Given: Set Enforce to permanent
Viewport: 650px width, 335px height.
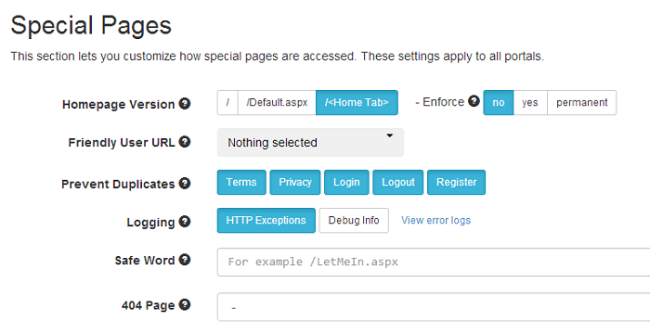Looking at the screenshot, I should (581, 103).
